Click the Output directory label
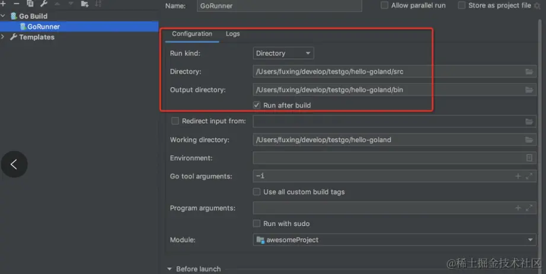Image resolution: width=546 pixels, height=274 pixels. coord(198,90)
